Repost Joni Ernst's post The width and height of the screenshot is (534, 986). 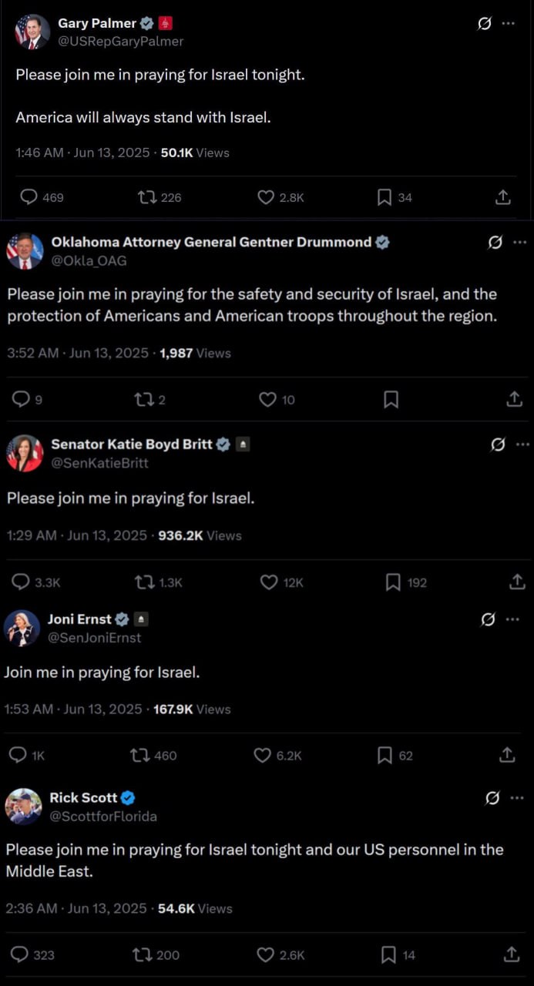click(x=140, y=756)
